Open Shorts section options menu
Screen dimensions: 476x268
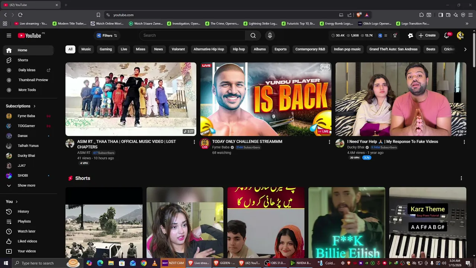click(x=461, y=178)
